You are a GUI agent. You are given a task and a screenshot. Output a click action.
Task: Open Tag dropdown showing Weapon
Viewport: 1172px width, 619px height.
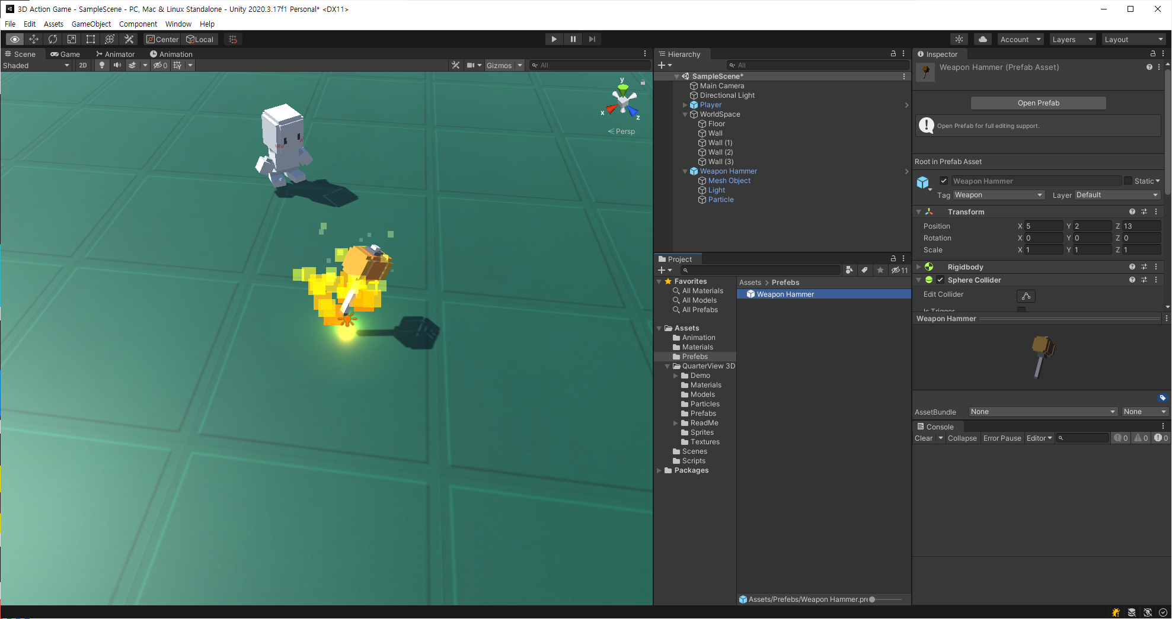point(998,195)
